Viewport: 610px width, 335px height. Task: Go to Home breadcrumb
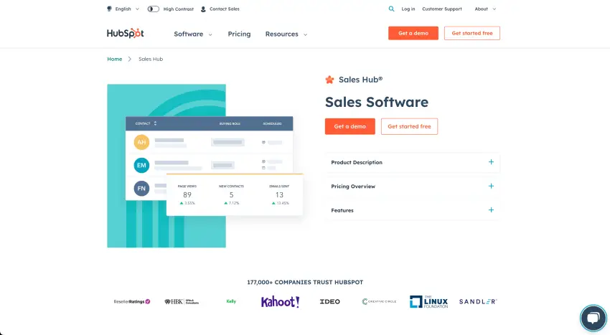coord(115,59)
